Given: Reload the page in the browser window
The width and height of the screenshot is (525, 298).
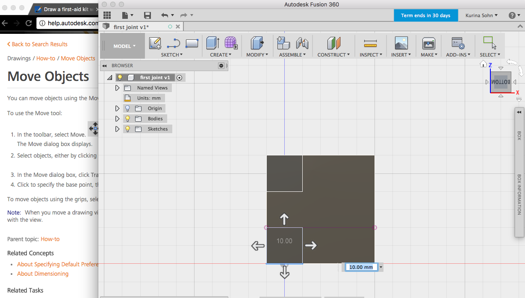Looking at the screenshot, I should pyautogui.click(x=28, y=23).
